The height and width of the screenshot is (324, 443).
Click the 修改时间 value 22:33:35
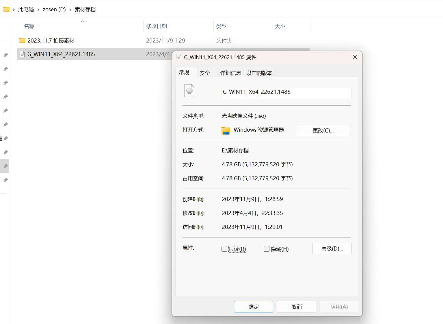pos(252,213)
